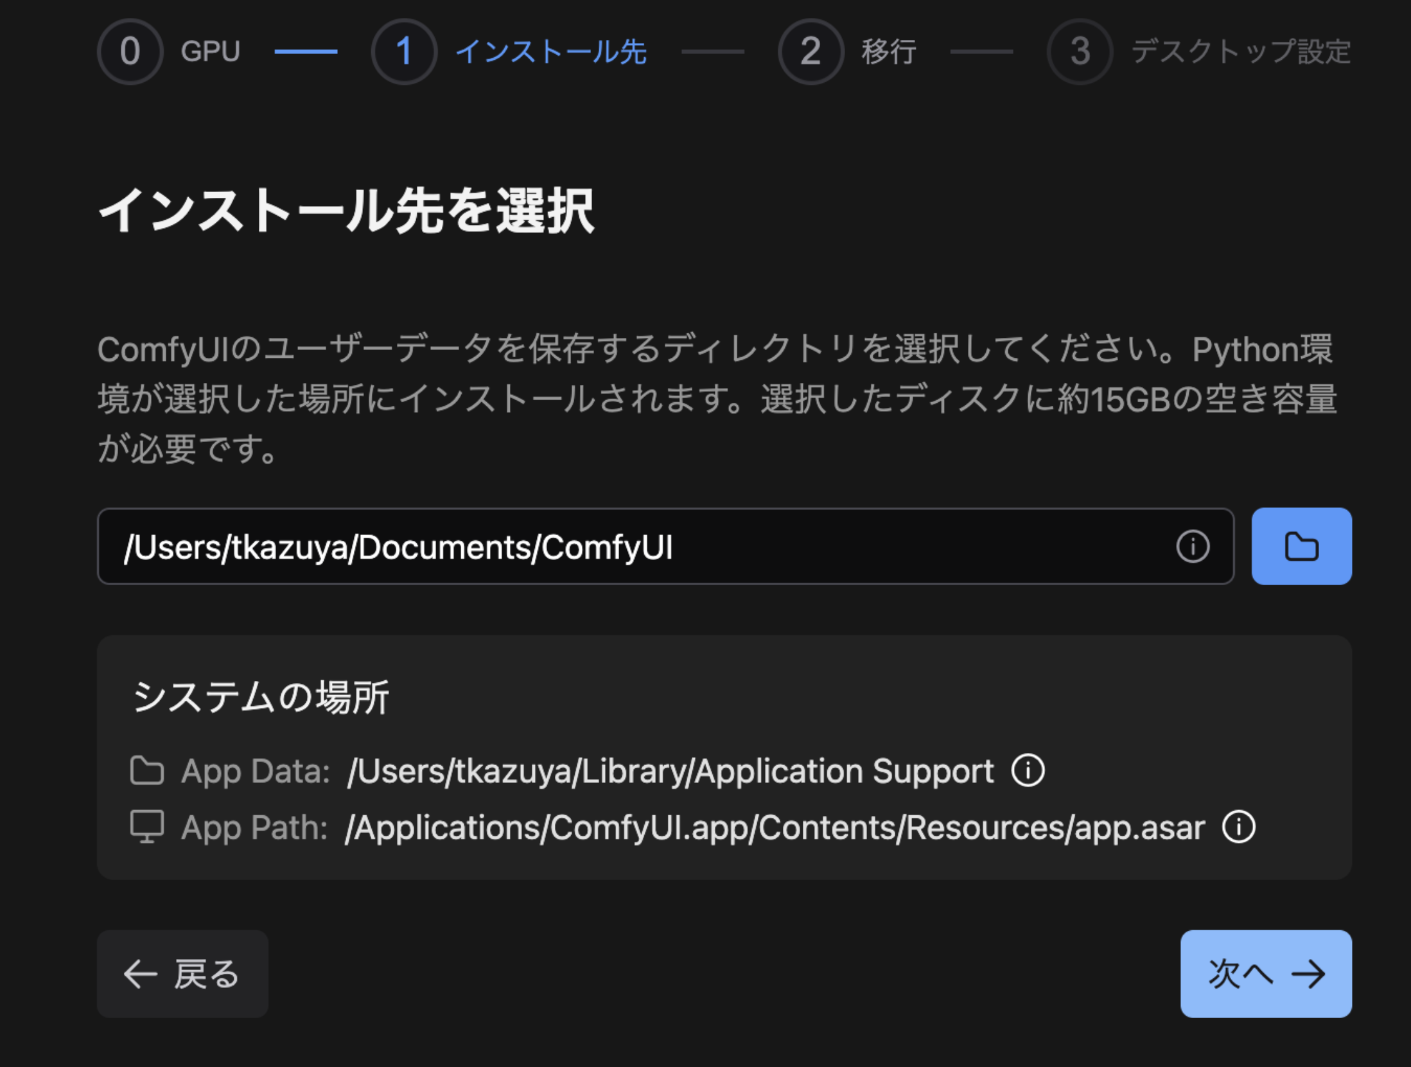Click the step 0 circle in stepper
Image resolution: width=1411 pixels, height=1067 pixels.
[130, 51]
